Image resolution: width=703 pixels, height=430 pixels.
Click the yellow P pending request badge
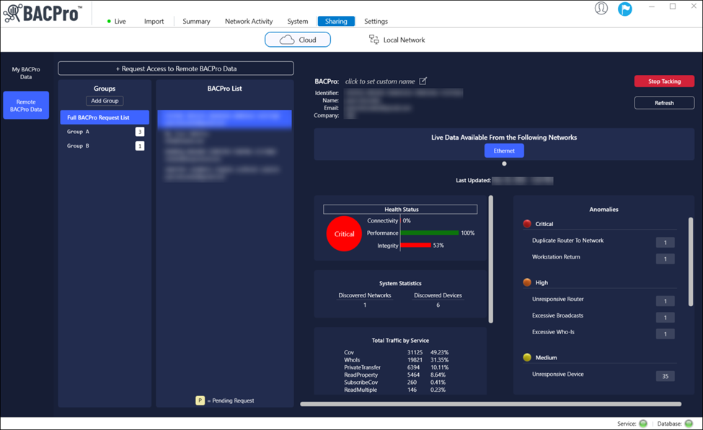[x=200, y=400]
